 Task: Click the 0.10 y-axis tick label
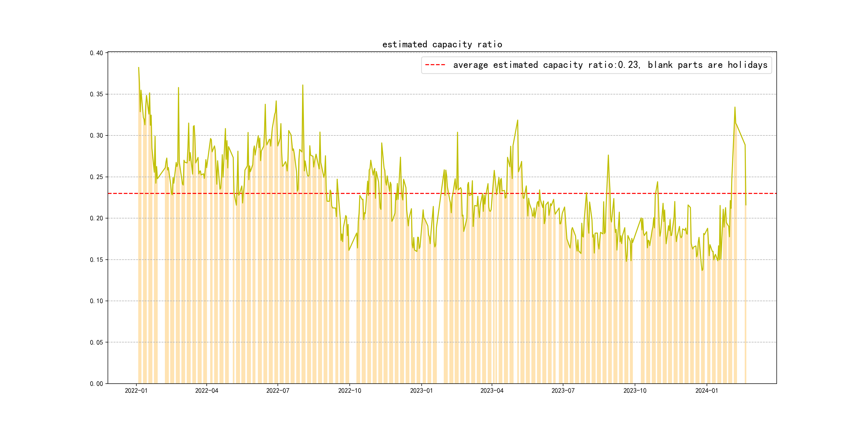96,301
